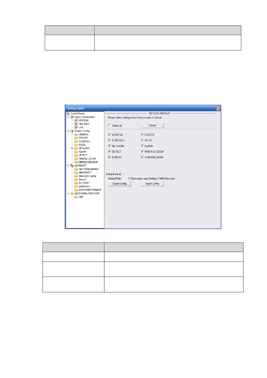Select the ADDTIONAL FUNCTION tree label

(x=87, y=193)
